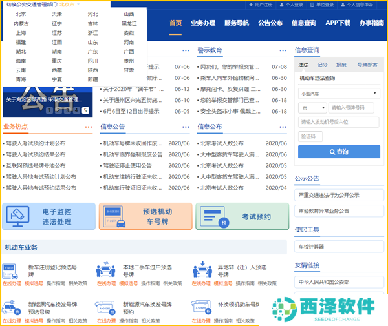Image resolution: width=388 pixels, height=326 pixels.
Task: Open the 驾驶人考试预约计划公布 link
Action: 36,143
